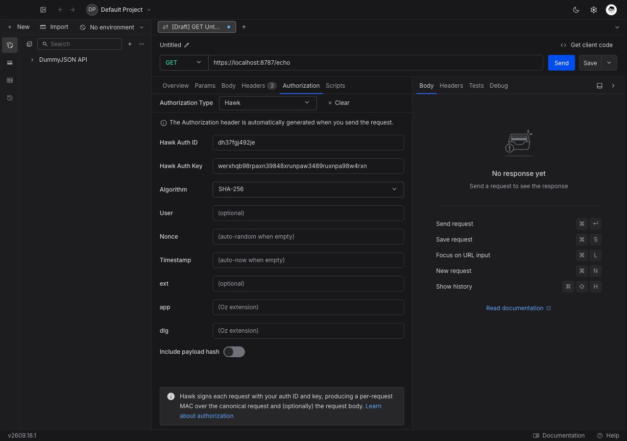Open response Debug tab
This screenshot has width=627, height=441.
pos(499,86)
